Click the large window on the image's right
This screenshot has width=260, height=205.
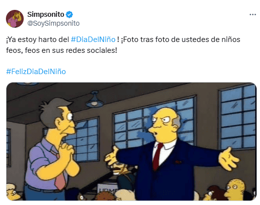237,117
